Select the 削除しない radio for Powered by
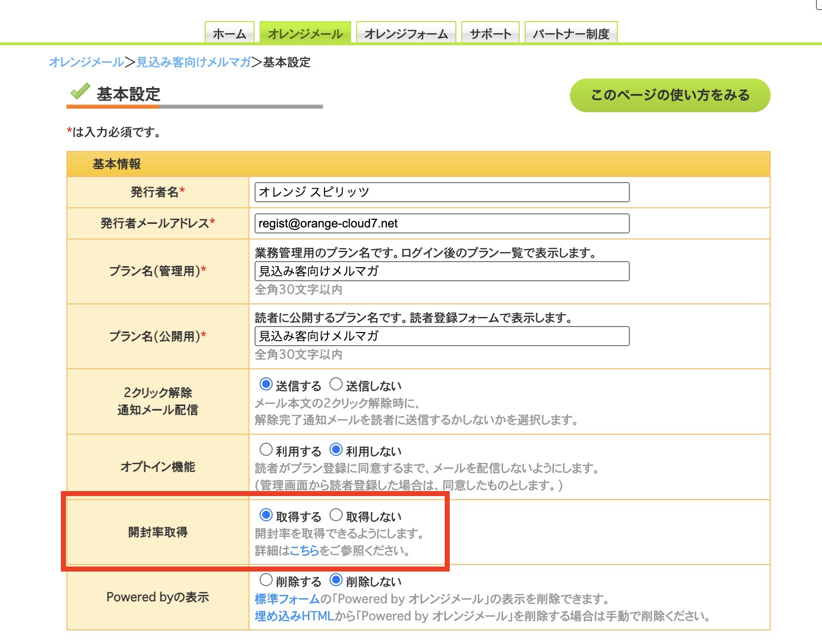The image size is (822, 644). point(336,580)
